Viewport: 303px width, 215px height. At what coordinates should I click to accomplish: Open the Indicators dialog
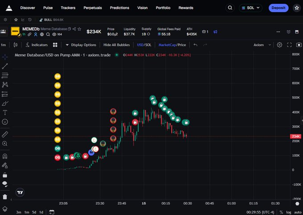point(37,45)
